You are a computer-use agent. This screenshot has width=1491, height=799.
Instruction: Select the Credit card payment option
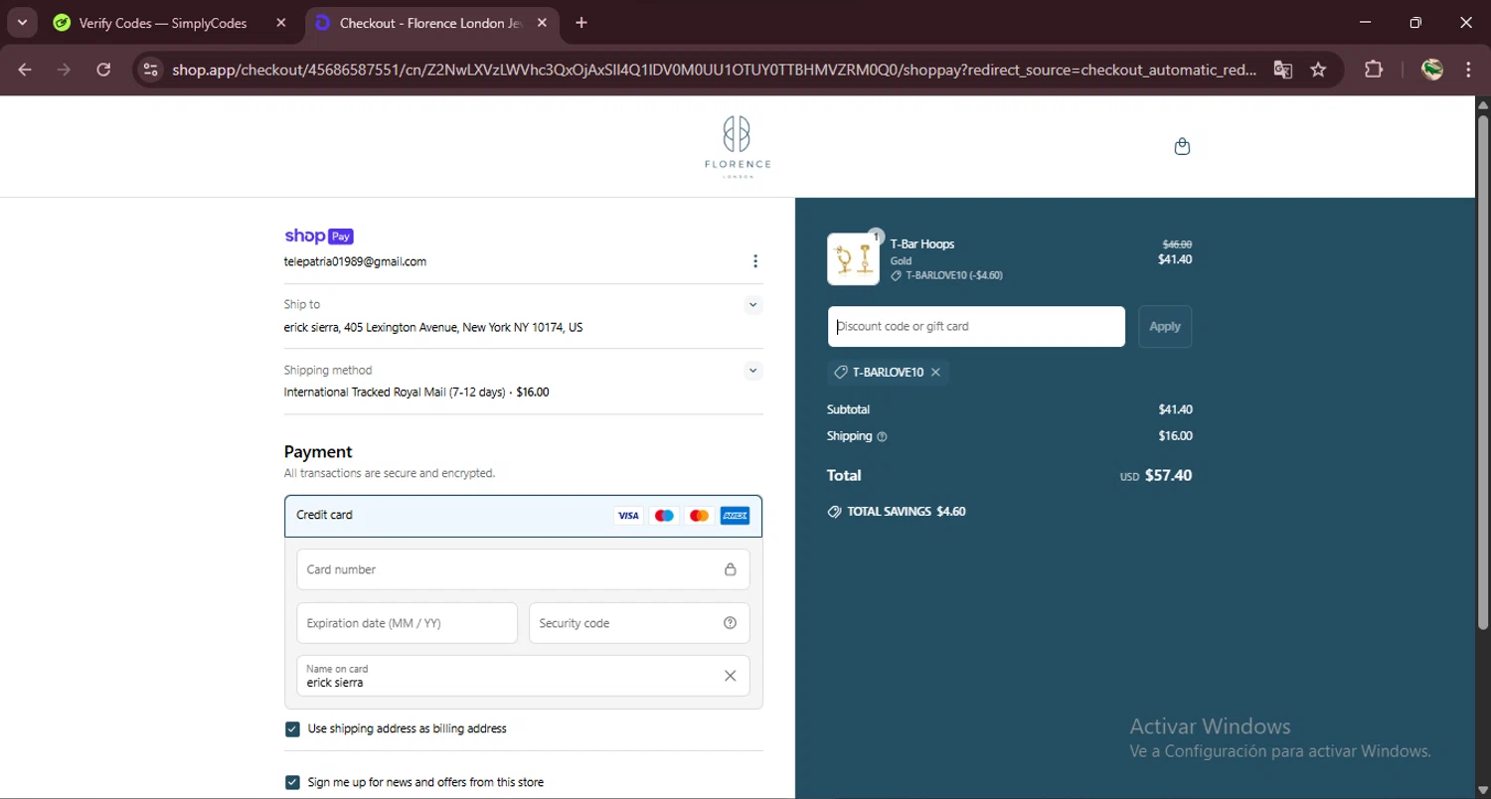(523, 516)
